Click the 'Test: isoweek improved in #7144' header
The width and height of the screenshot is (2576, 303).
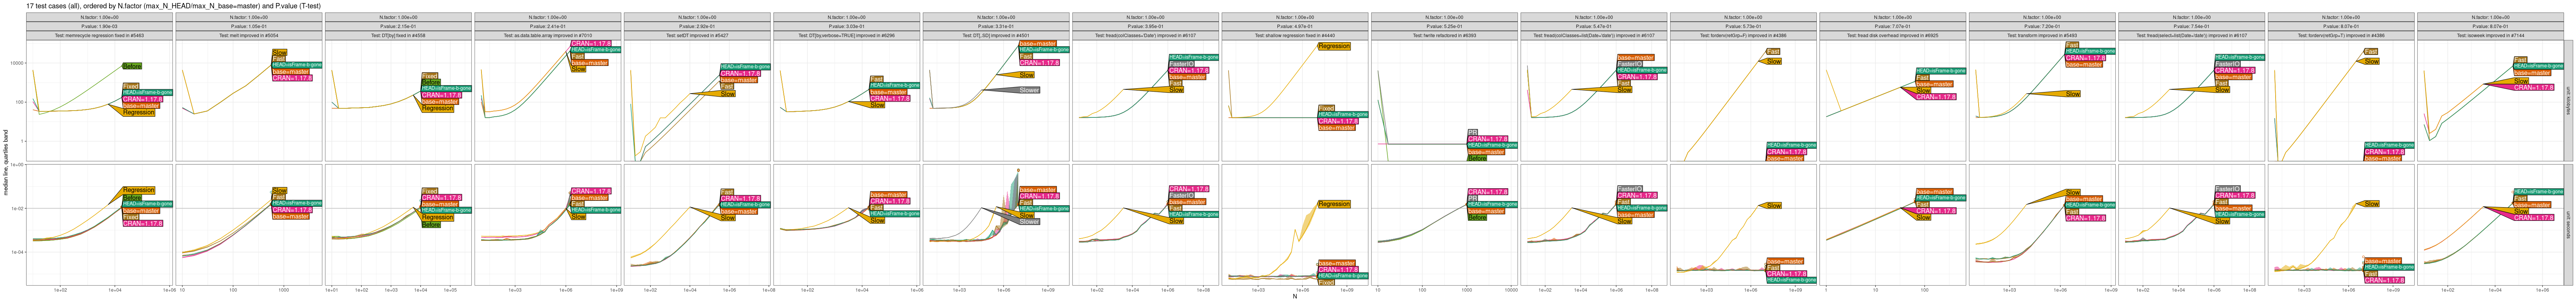pyautogui.click(x=2490, y=35)
